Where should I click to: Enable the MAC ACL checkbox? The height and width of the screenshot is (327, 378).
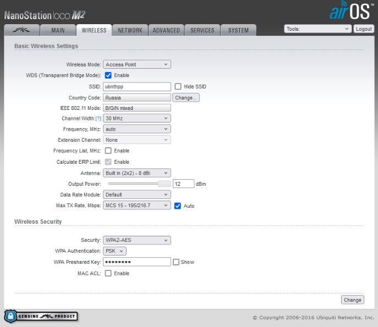tap(108, 273)
